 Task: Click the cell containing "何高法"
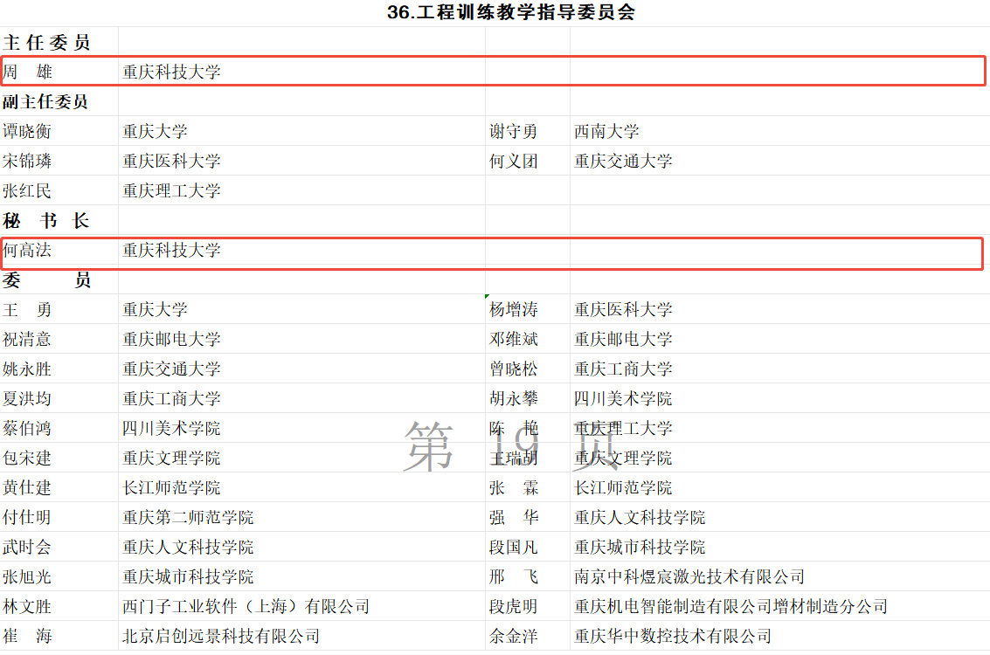(27, 251)
